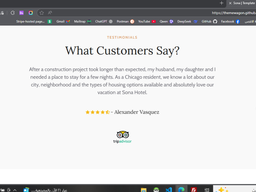Open the media control music note icon

click(2, 13)
